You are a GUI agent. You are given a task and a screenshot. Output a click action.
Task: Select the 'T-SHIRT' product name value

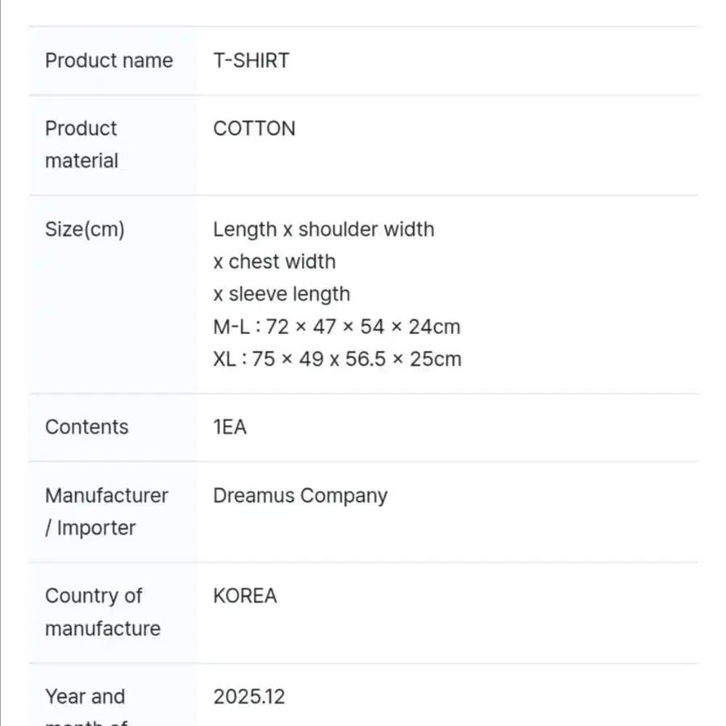point(251,60)
